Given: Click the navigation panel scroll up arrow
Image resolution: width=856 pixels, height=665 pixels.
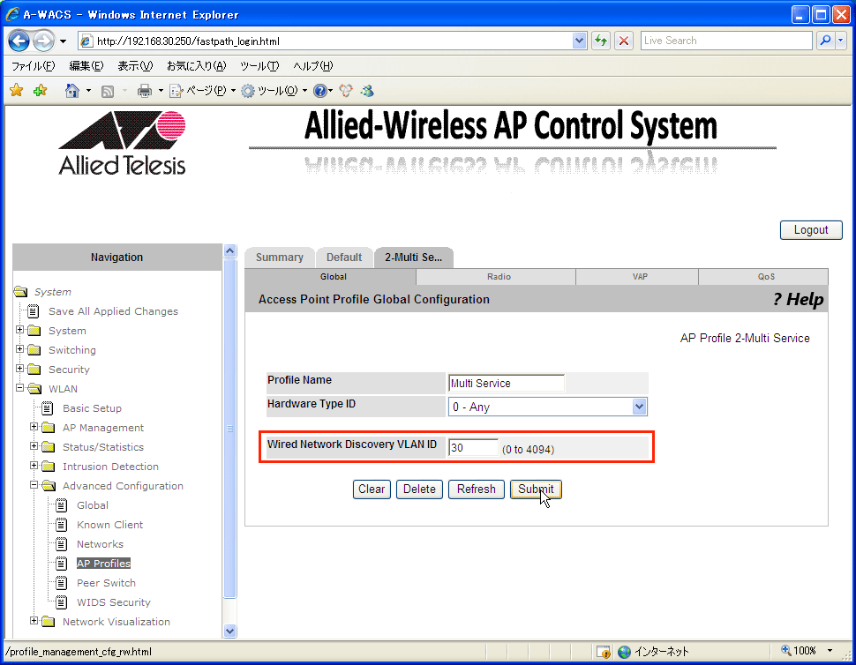Looking at the screenshot, I should (x=229, y=251).
